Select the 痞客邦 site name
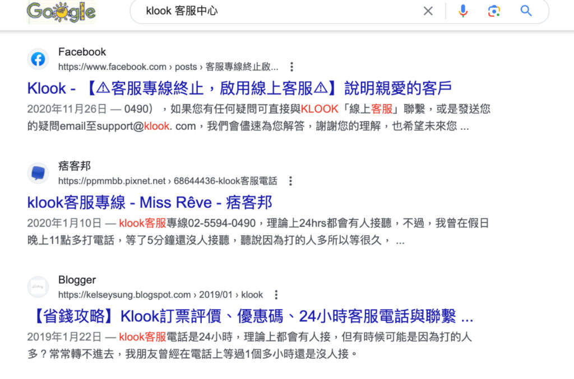Image resolution: width=574 pixels, height=379 pixels. click(x=75, y=166)
